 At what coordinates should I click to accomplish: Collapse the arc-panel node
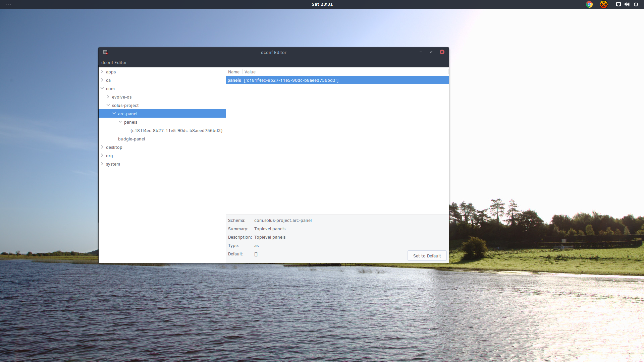tap(114, 114)
